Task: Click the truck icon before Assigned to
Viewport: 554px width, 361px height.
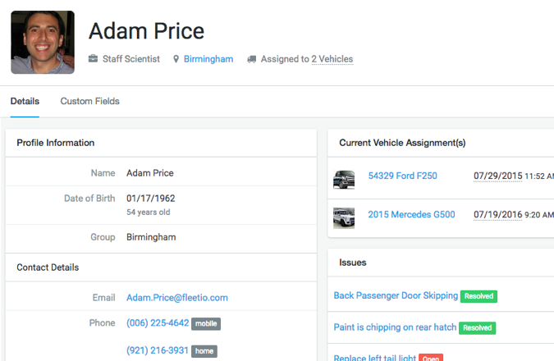Action: tap(251, 59)
